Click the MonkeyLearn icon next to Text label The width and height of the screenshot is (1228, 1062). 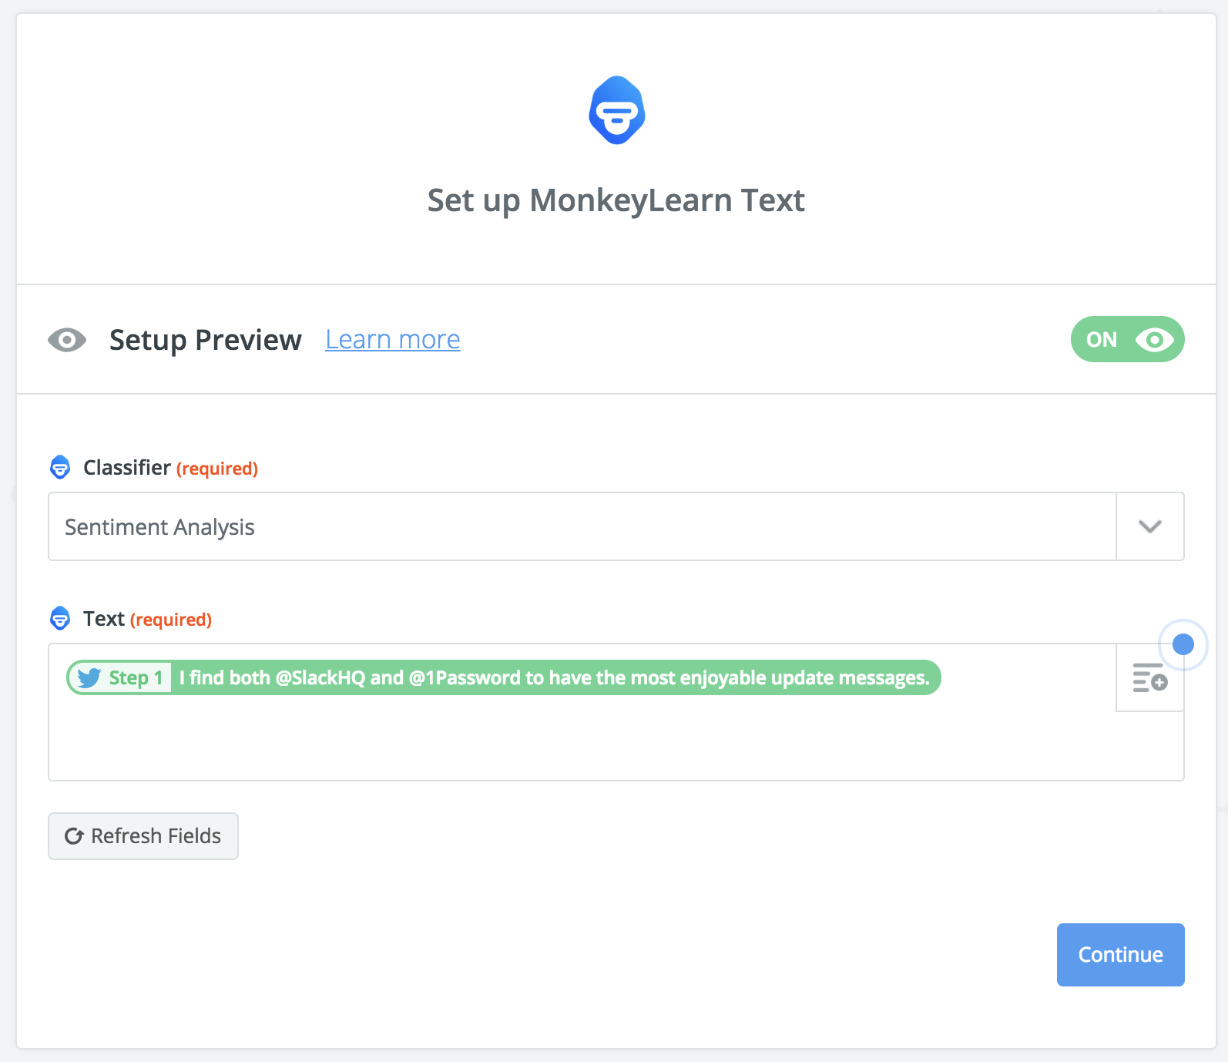point(60,618)
